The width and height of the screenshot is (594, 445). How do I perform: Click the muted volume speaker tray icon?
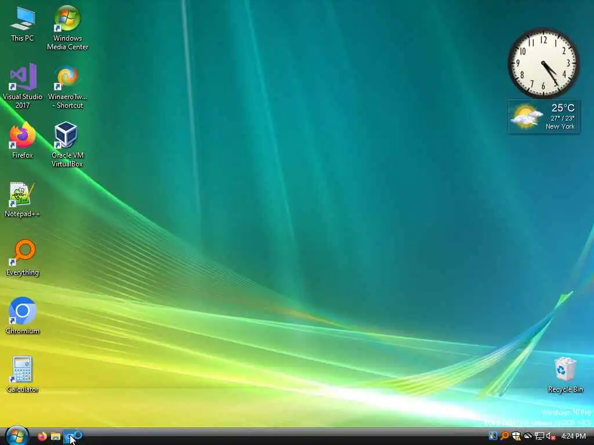[x=551, y=436]
